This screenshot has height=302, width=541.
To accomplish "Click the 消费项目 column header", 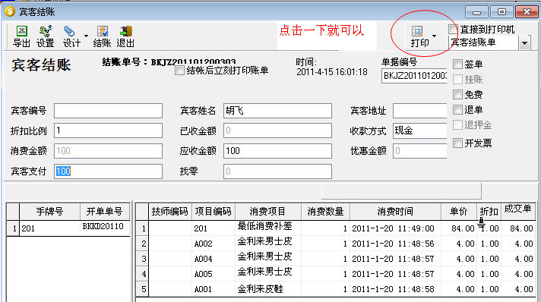I will point(267,212).
